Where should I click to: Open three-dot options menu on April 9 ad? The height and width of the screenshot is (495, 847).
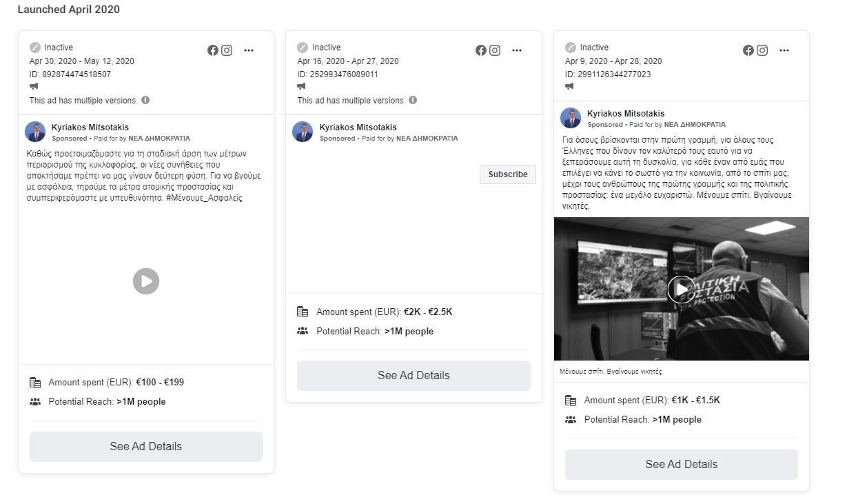[x=784, y=50]
